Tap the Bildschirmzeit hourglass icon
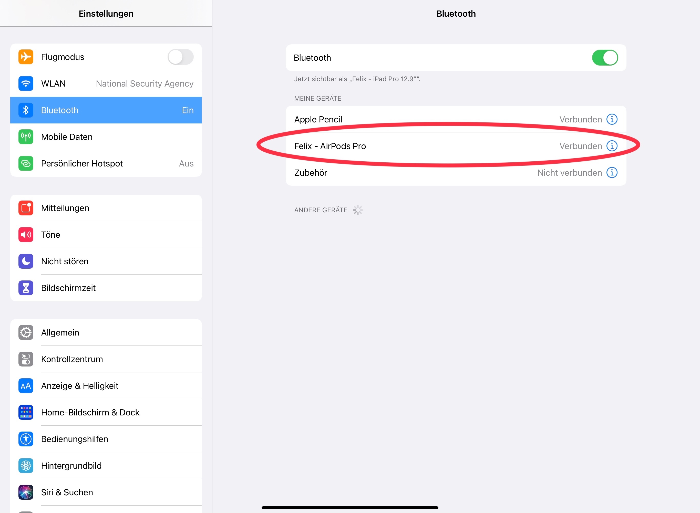 (x=26, y=288)
